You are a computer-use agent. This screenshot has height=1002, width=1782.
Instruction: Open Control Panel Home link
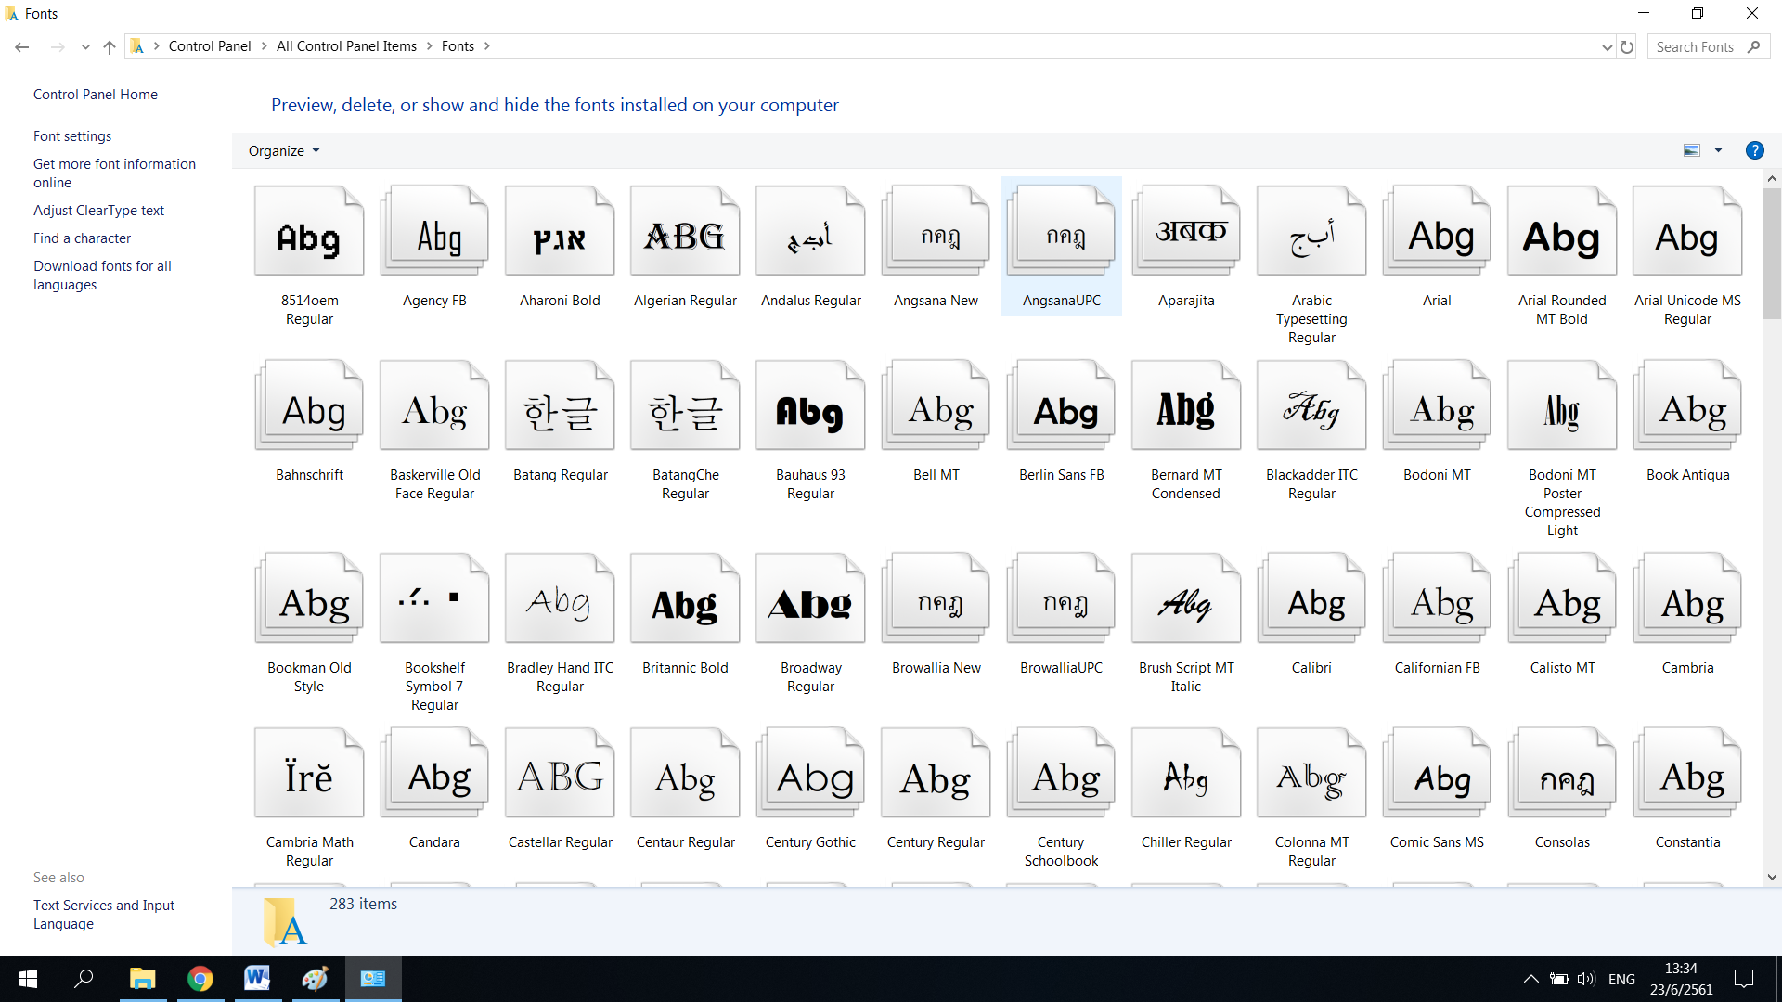[x=96, y=95]
